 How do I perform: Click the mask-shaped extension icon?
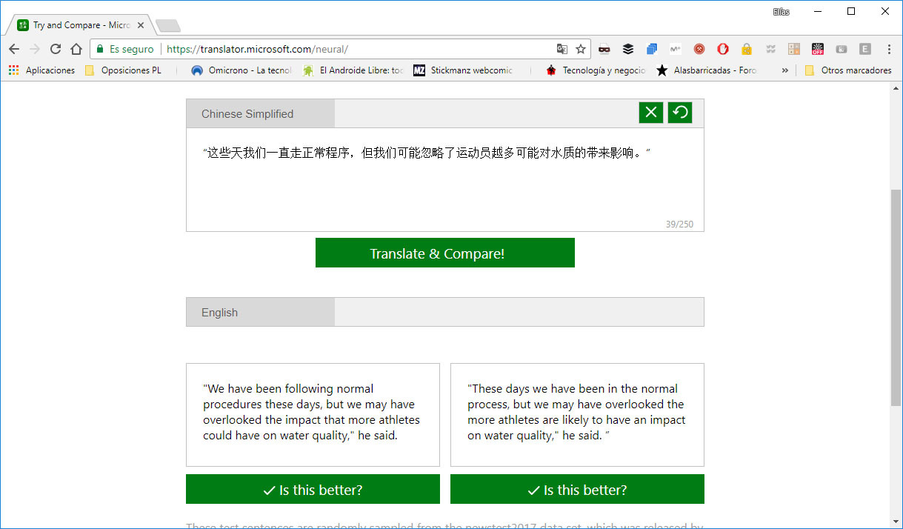tap(604, 48)
